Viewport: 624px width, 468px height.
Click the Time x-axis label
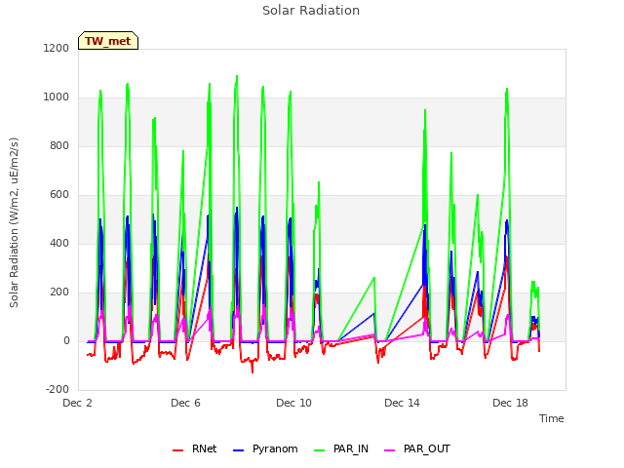tap(551, 418)
